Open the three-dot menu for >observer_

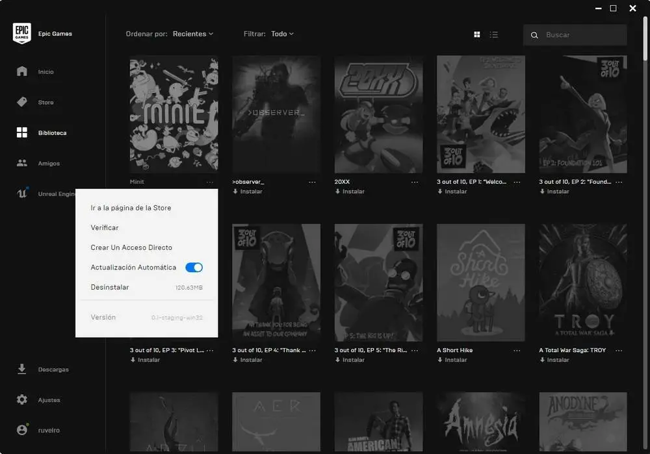point(312,183)
